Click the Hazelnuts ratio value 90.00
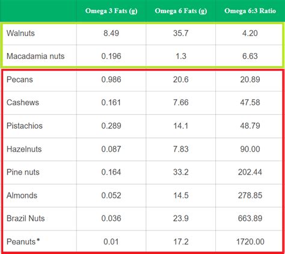This screenshot has width=285, height=254. (250, 149)
